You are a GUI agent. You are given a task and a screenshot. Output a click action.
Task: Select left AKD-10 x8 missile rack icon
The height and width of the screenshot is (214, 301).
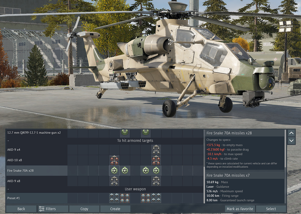(x=114, y=160)
